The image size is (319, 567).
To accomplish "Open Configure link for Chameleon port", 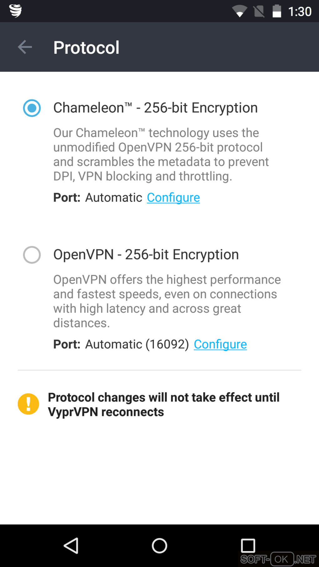I will [x=173, y=198].
